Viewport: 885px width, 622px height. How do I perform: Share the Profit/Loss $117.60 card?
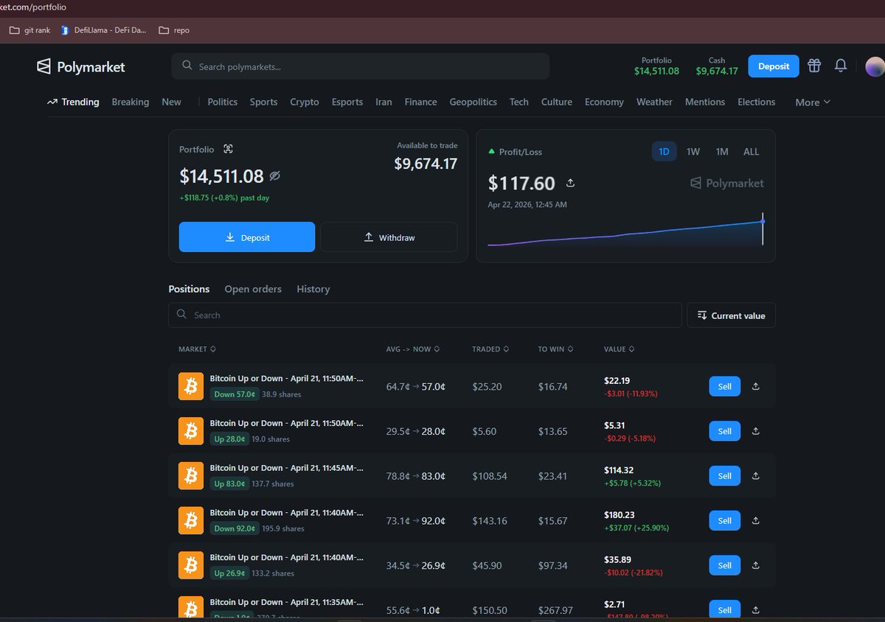coord(570,183)
